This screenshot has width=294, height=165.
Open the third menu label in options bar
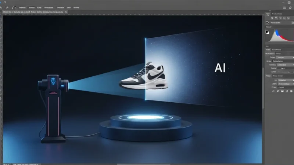(39, 8)
